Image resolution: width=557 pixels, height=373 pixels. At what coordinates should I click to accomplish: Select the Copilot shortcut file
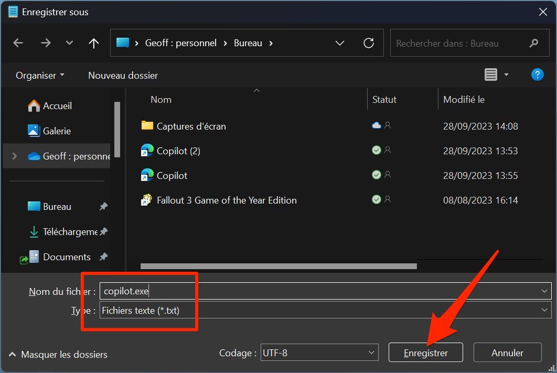point(172,176)
